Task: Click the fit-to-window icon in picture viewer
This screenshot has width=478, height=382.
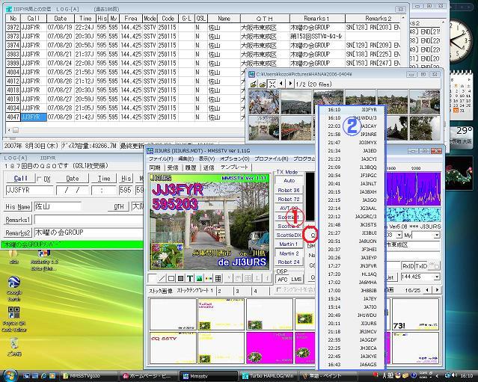Action: point(272,84)
